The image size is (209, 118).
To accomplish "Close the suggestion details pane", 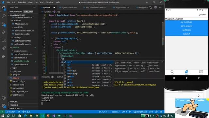I will (162, 62).
